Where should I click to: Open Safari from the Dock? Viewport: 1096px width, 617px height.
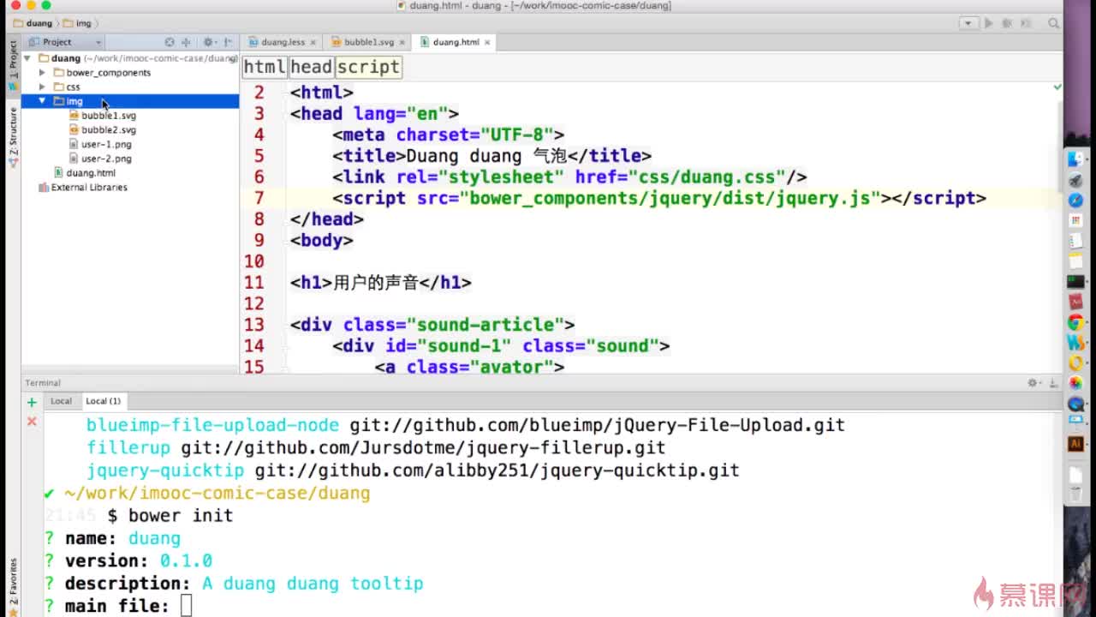[1076, 201]
